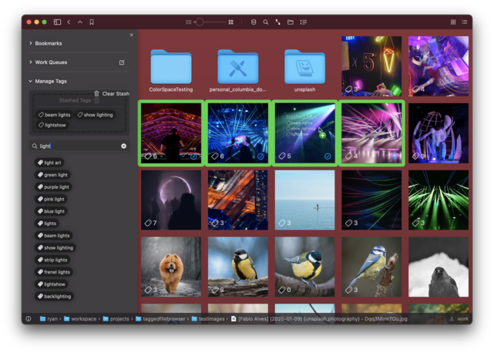The image size is (494, 353).
Task: Select 'lights' tag in results
Action: pos(47,224)
